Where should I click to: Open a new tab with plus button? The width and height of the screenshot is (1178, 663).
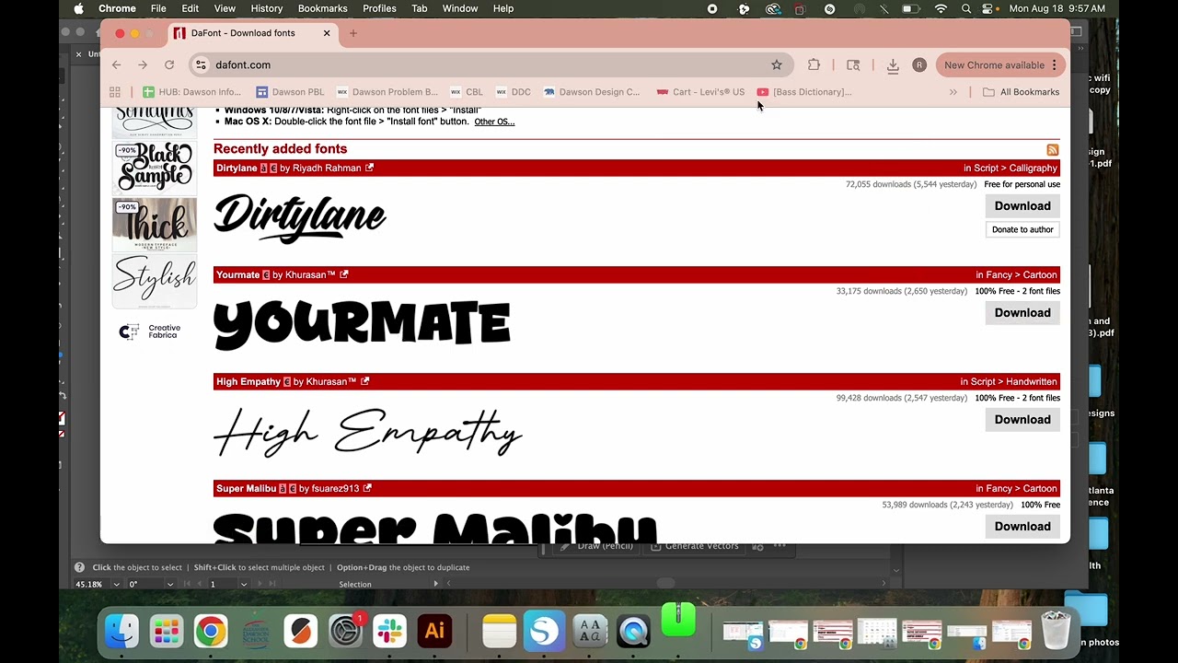pyautogui.click(x=353, y=33)
